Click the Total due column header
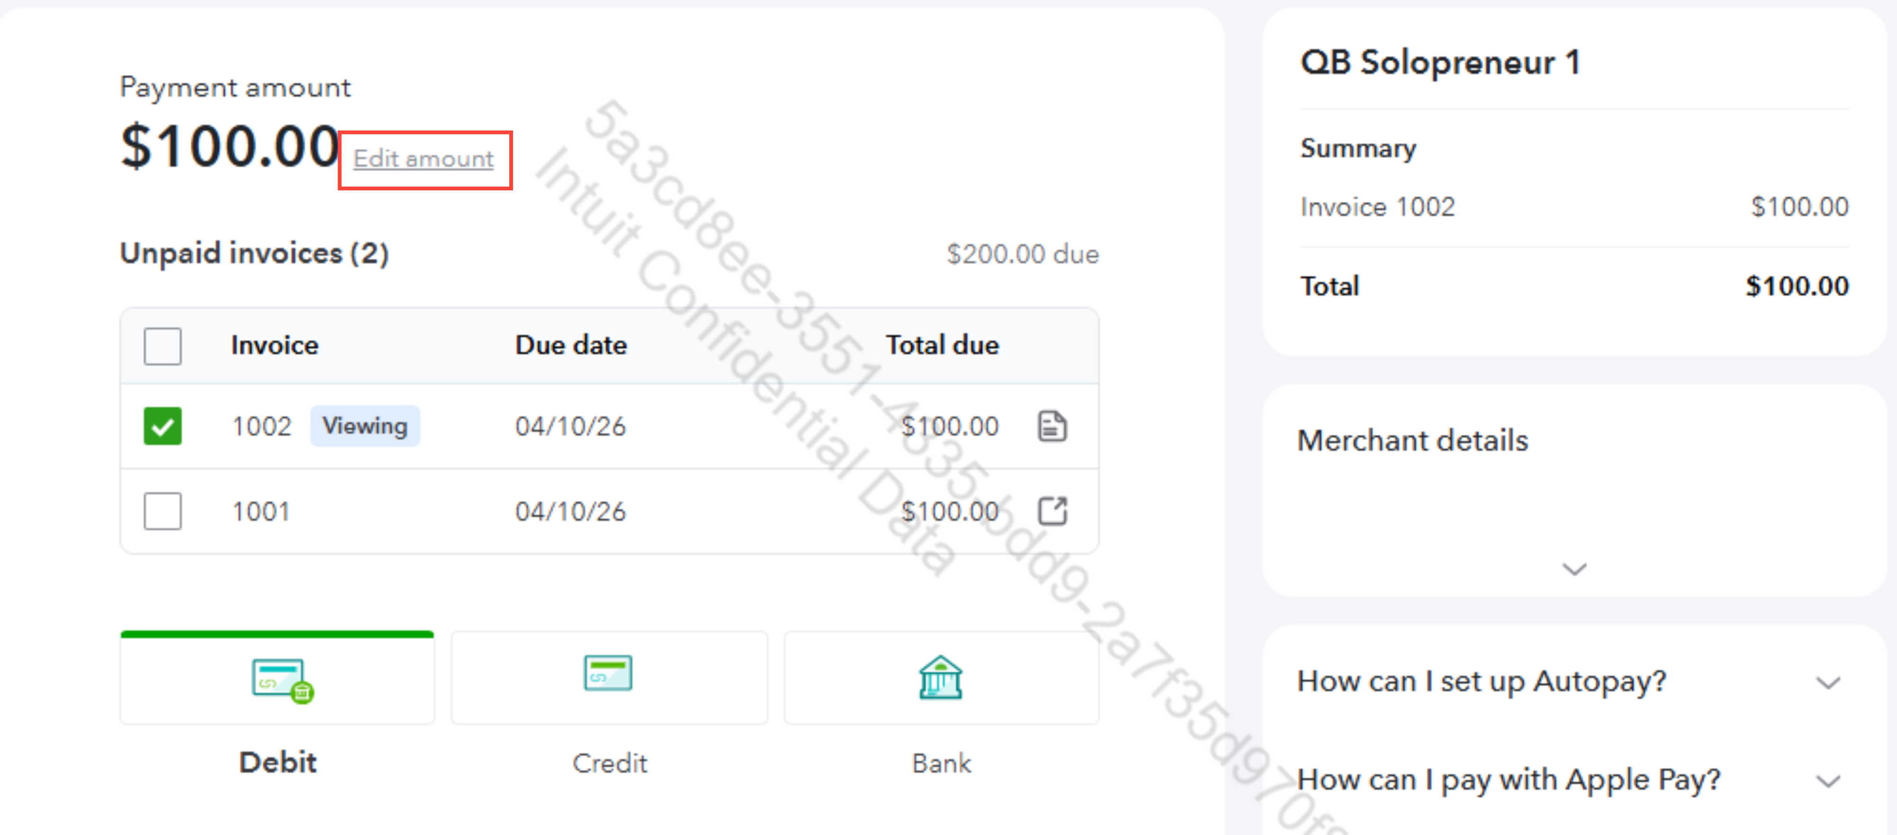Viewport: 1897px width, 835px height. pos(942,346)
